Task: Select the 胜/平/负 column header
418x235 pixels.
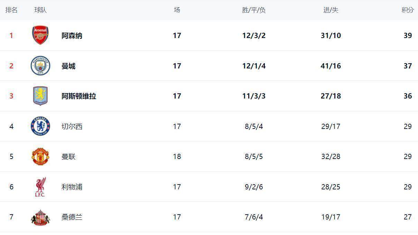Action: coord(254,10)
